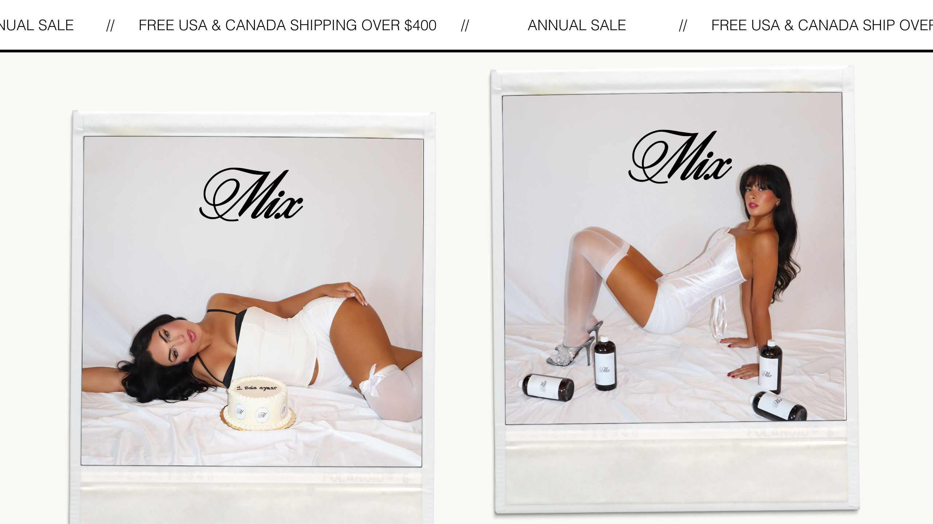The image size is (933, 524).
Task: Click the double slash separator after ANNUAL SALE at left
Action: (x=110, y=25)
